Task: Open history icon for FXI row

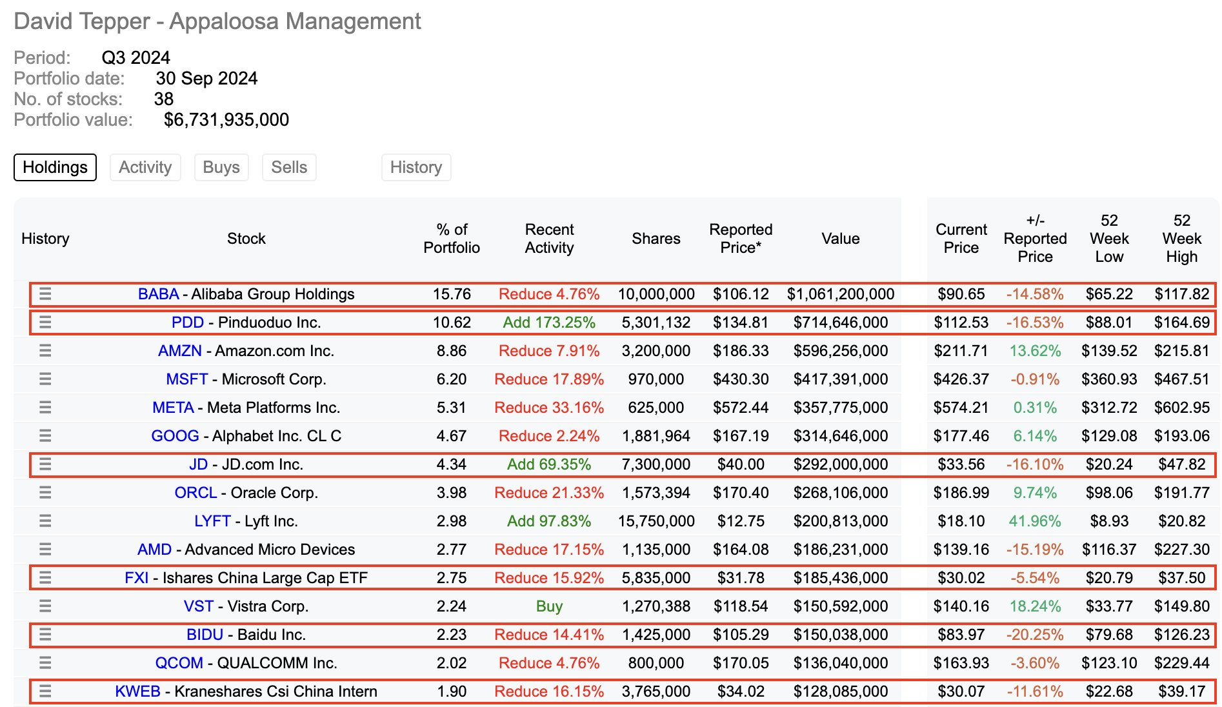Action: point(45,578)
